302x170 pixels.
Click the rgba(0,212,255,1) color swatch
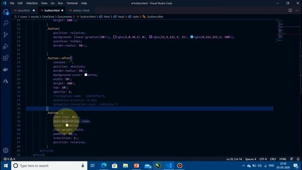(x=192, y=37)
